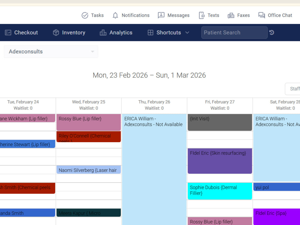Open Rossy Blue Lip filler on Friday
The width and height of the screenshot is (300, 225).
220,221
